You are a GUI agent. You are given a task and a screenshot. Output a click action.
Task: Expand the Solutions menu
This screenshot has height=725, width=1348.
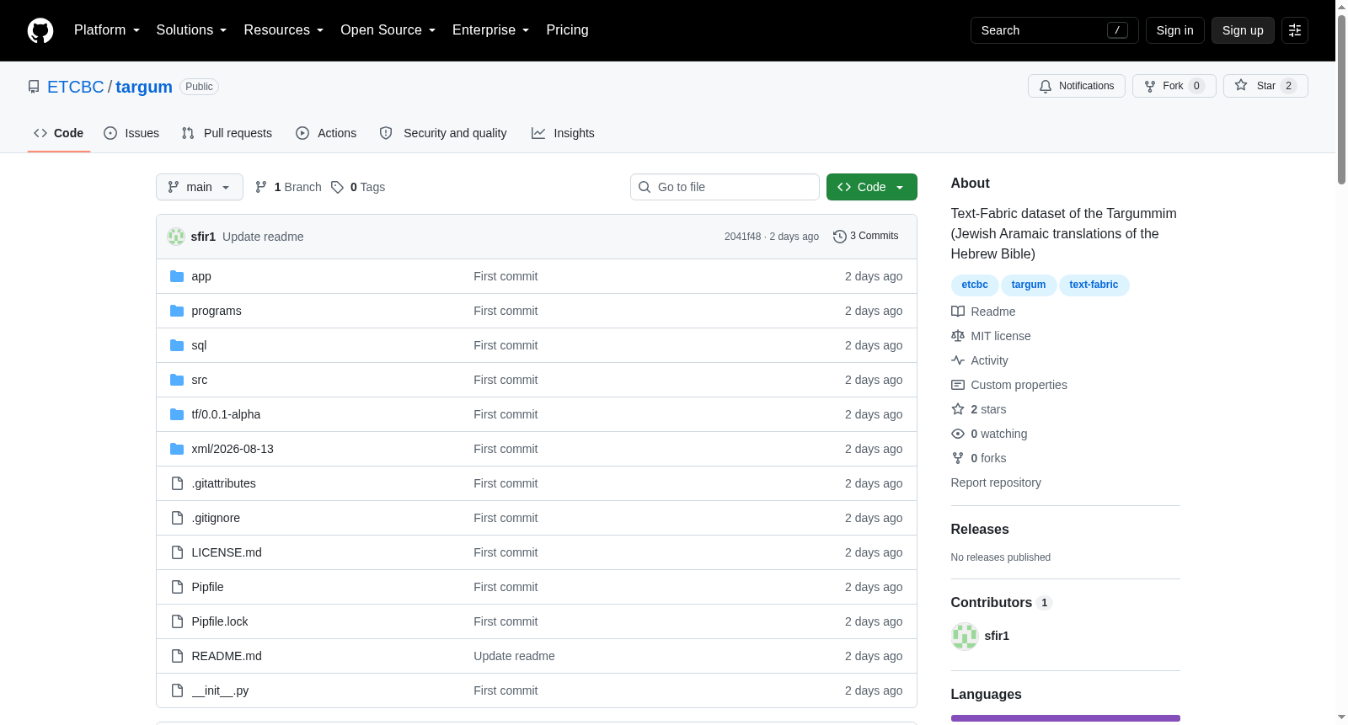pos(191,30)
